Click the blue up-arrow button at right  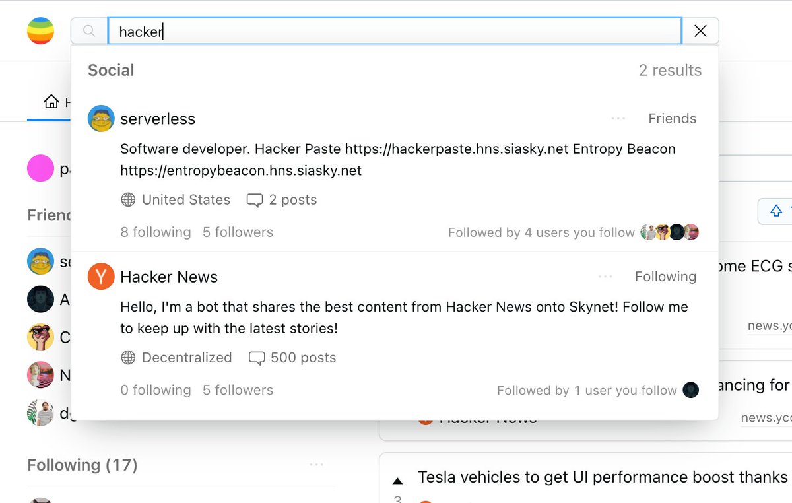(776, 211)
